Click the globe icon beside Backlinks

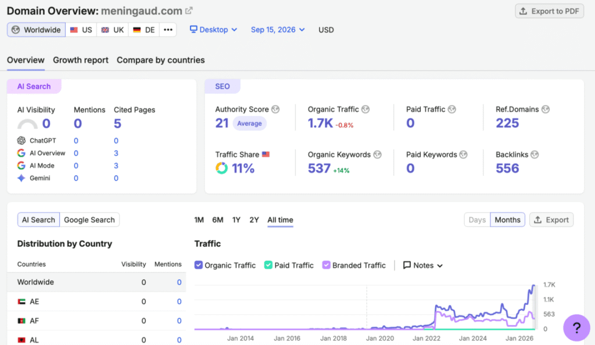pos(535,154)
